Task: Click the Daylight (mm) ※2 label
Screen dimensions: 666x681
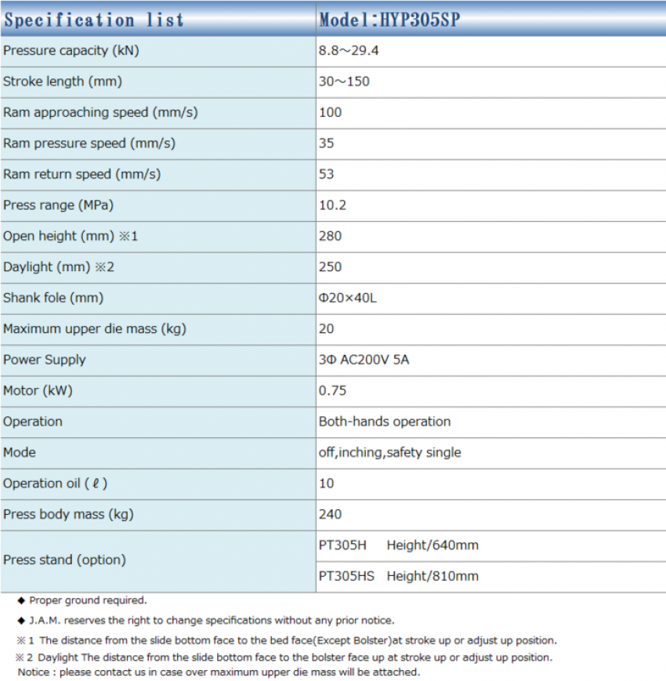Action: (x=59, y=267)
